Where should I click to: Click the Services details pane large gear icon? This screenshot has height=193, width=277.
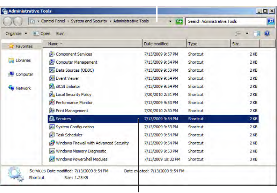[x=16, y=174]
